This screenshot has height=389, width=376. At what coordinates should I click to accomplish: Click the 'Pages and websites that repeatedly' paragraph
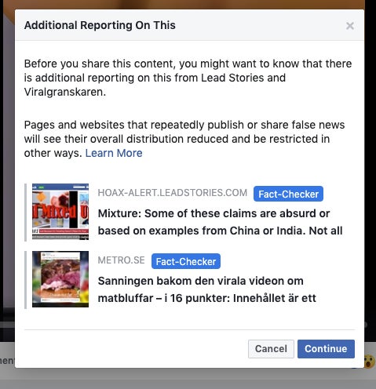pyautogui.click(x=184, y=139)
